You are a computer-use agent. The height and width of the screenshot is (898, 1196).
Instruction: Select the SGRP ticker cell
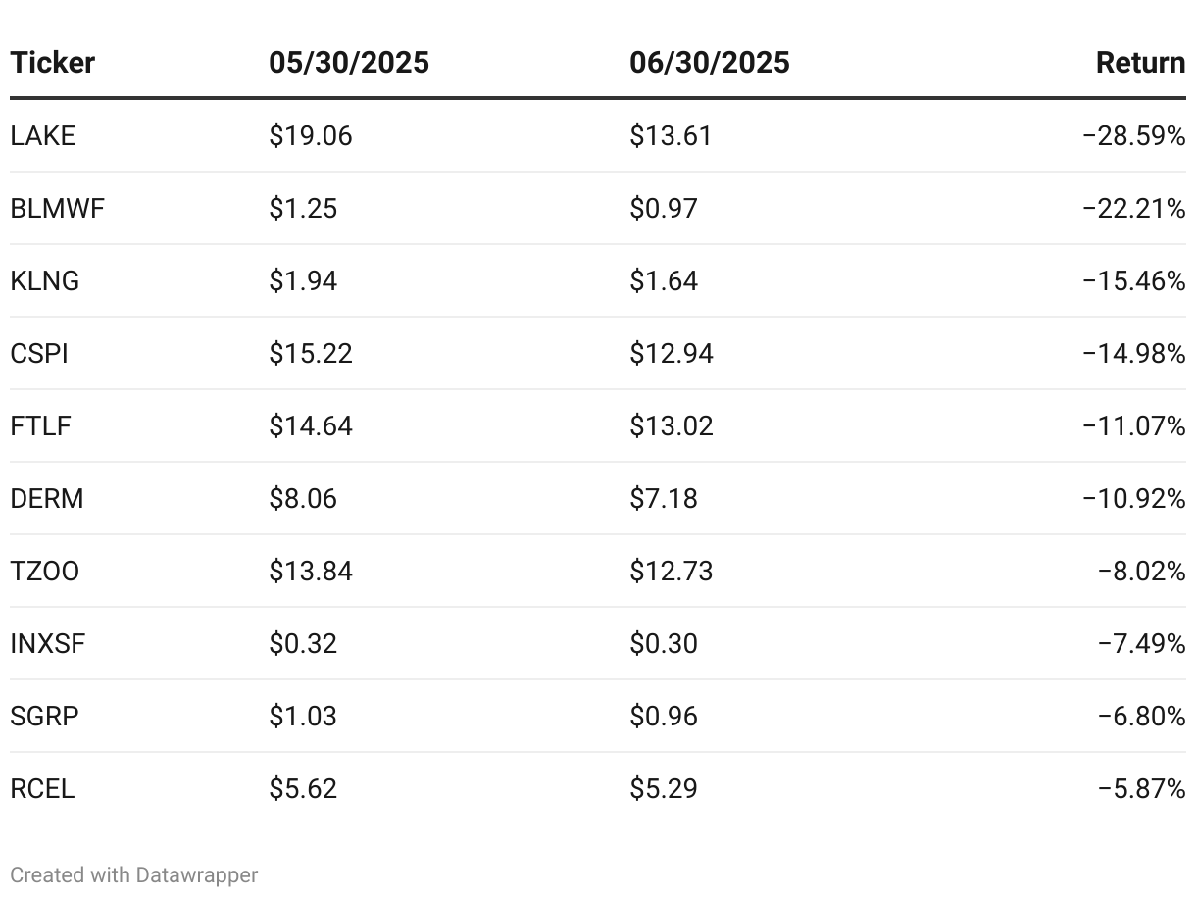coord(45,717)
